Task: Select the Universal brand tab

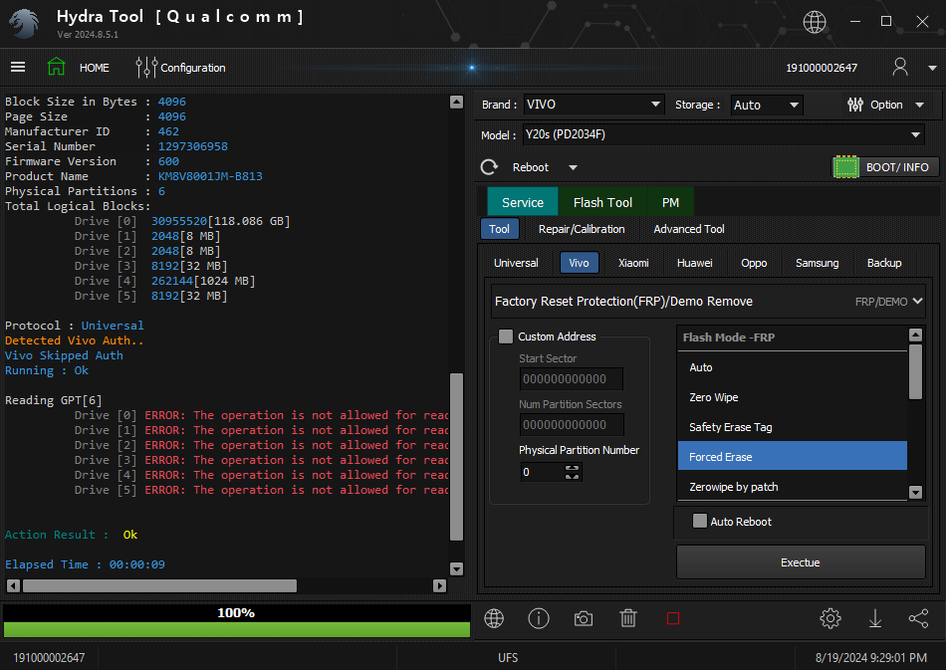Action: (x=516, y=263)
